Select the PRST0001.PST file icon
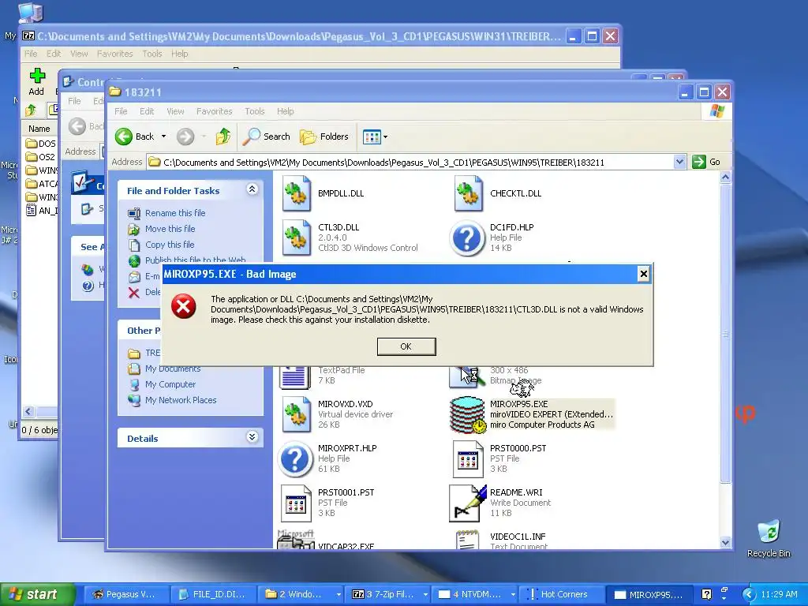The image size is (808, 606). coord(296,503)
